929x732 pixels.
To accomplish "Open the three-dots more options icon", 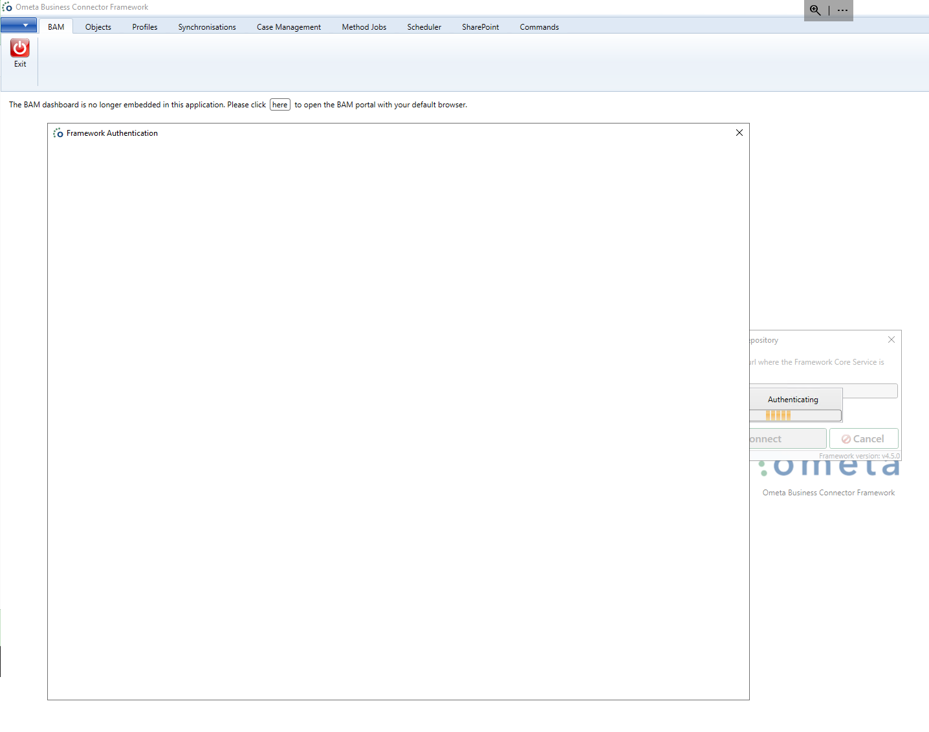I will click(842, 10).
